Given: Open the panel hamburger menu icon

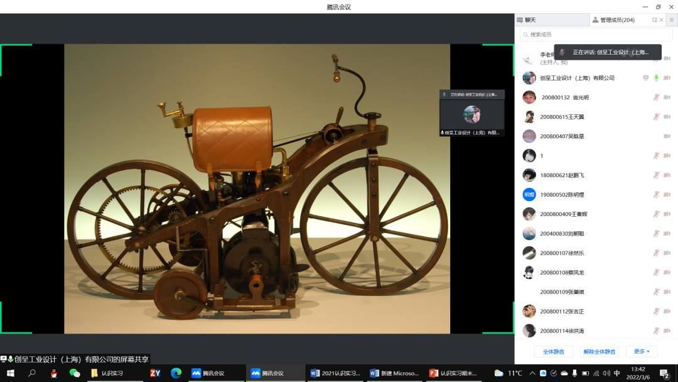Looking at the screenshot, I should (x=671, y=20).
